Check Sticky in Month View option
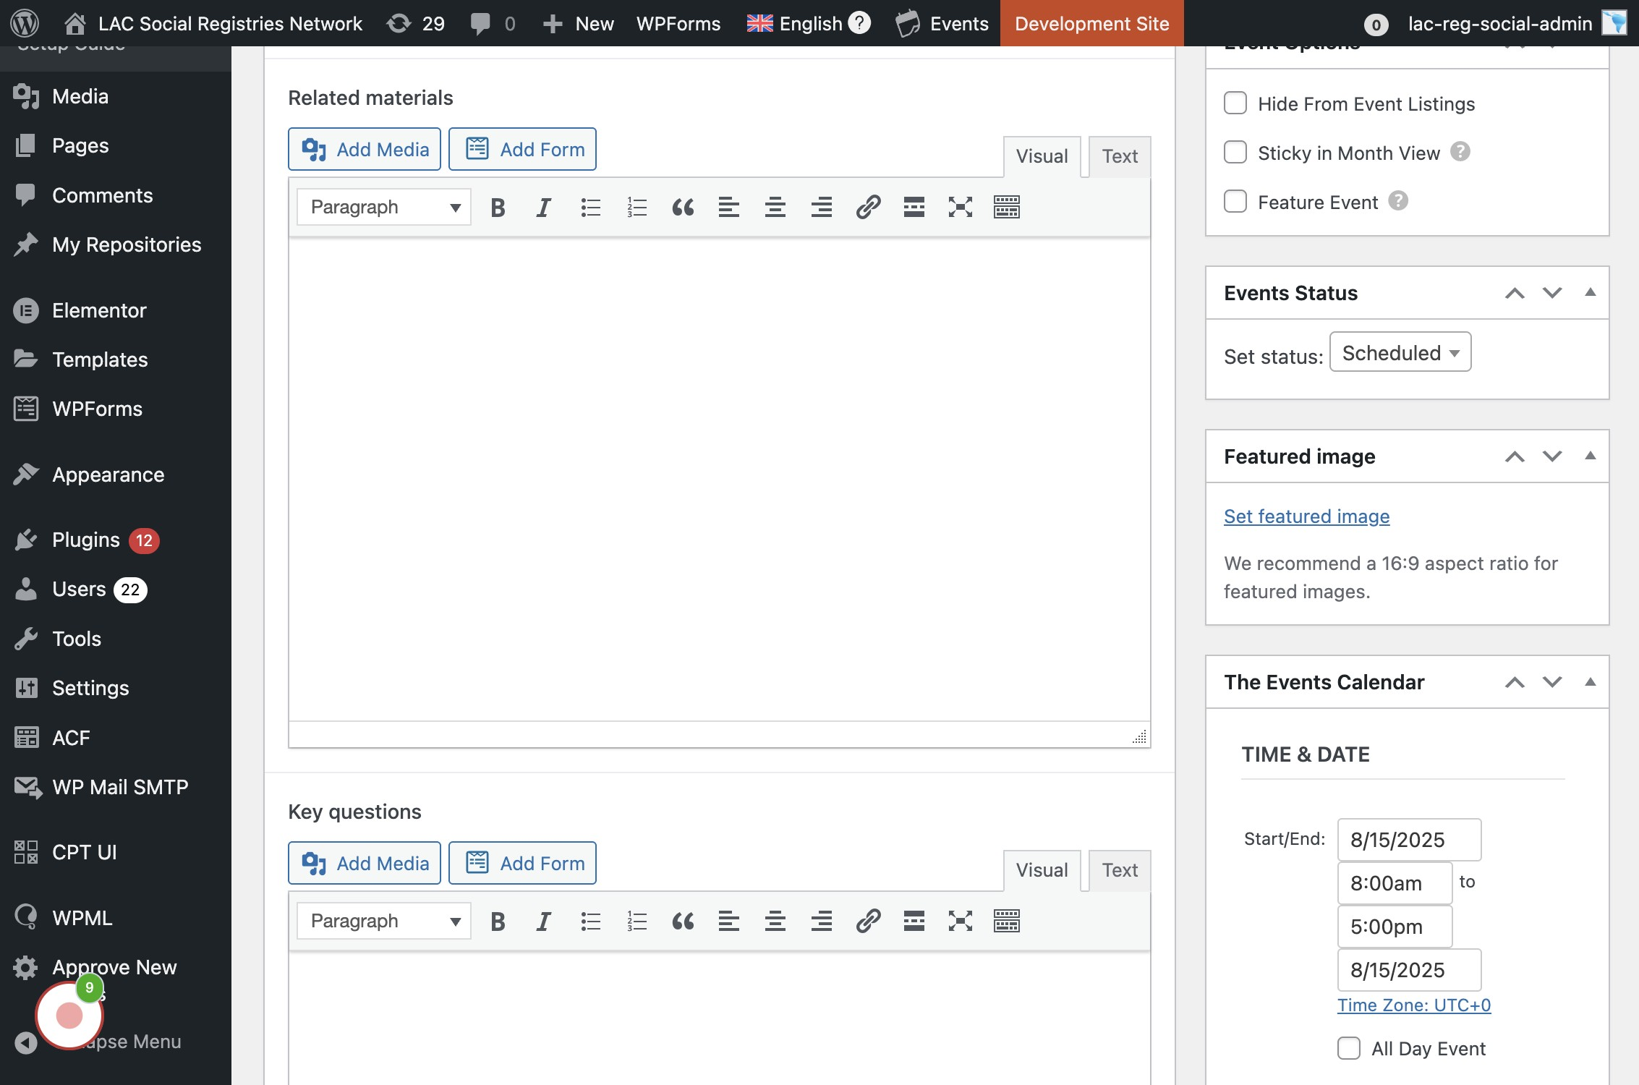Image resolution: width=1639 pixels, height=1085 pixels. click(1235, 153)
